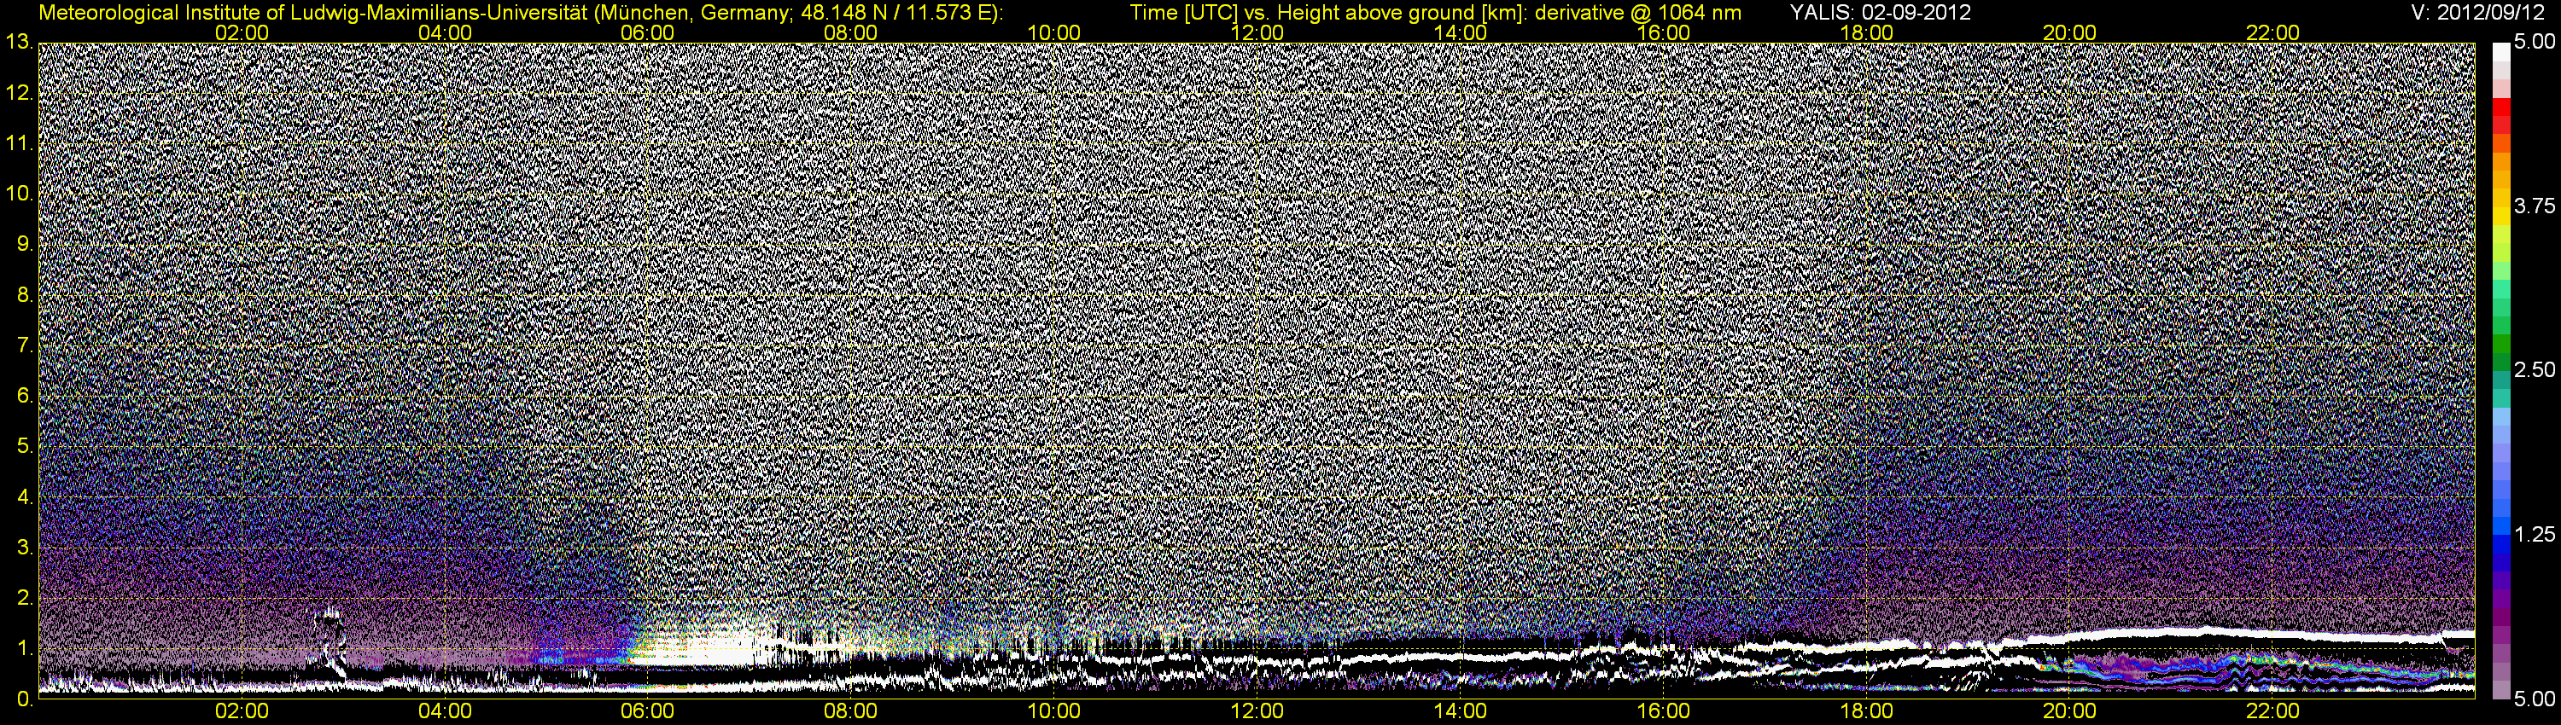Click the 18:00 label on the bottom time axis
The image size is (2561, 725).
(x=1866, y=711)
